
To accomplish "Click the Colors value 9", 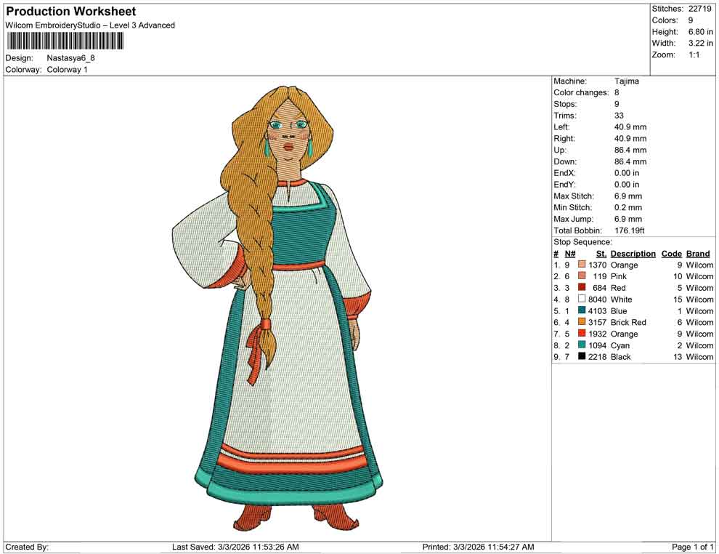I will tap(691, 20).
